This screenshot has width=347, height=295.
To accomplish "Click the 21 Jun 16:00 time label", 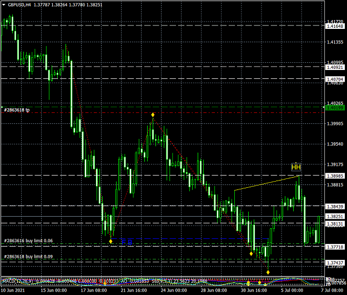I will pyautogui.click(x=134, y=291).
